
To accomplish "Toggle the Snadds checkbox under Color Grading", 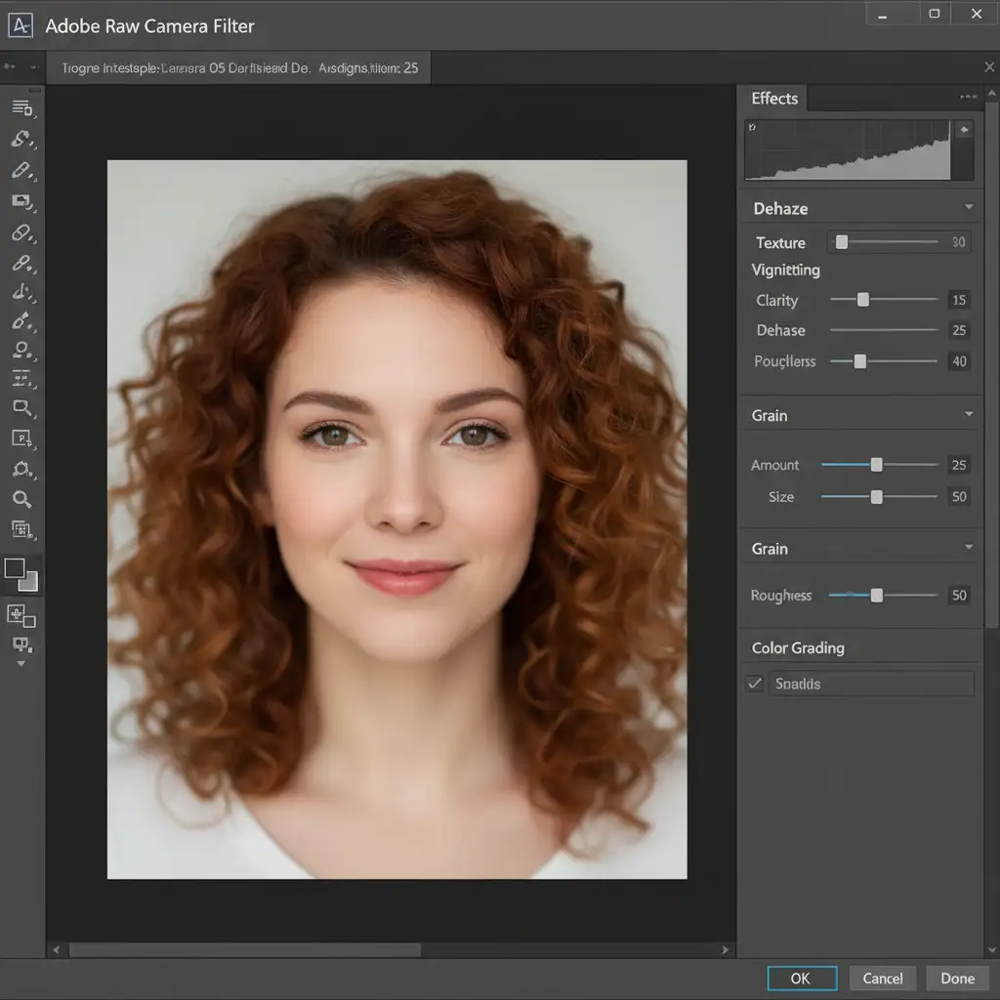I will click(755, 684).
